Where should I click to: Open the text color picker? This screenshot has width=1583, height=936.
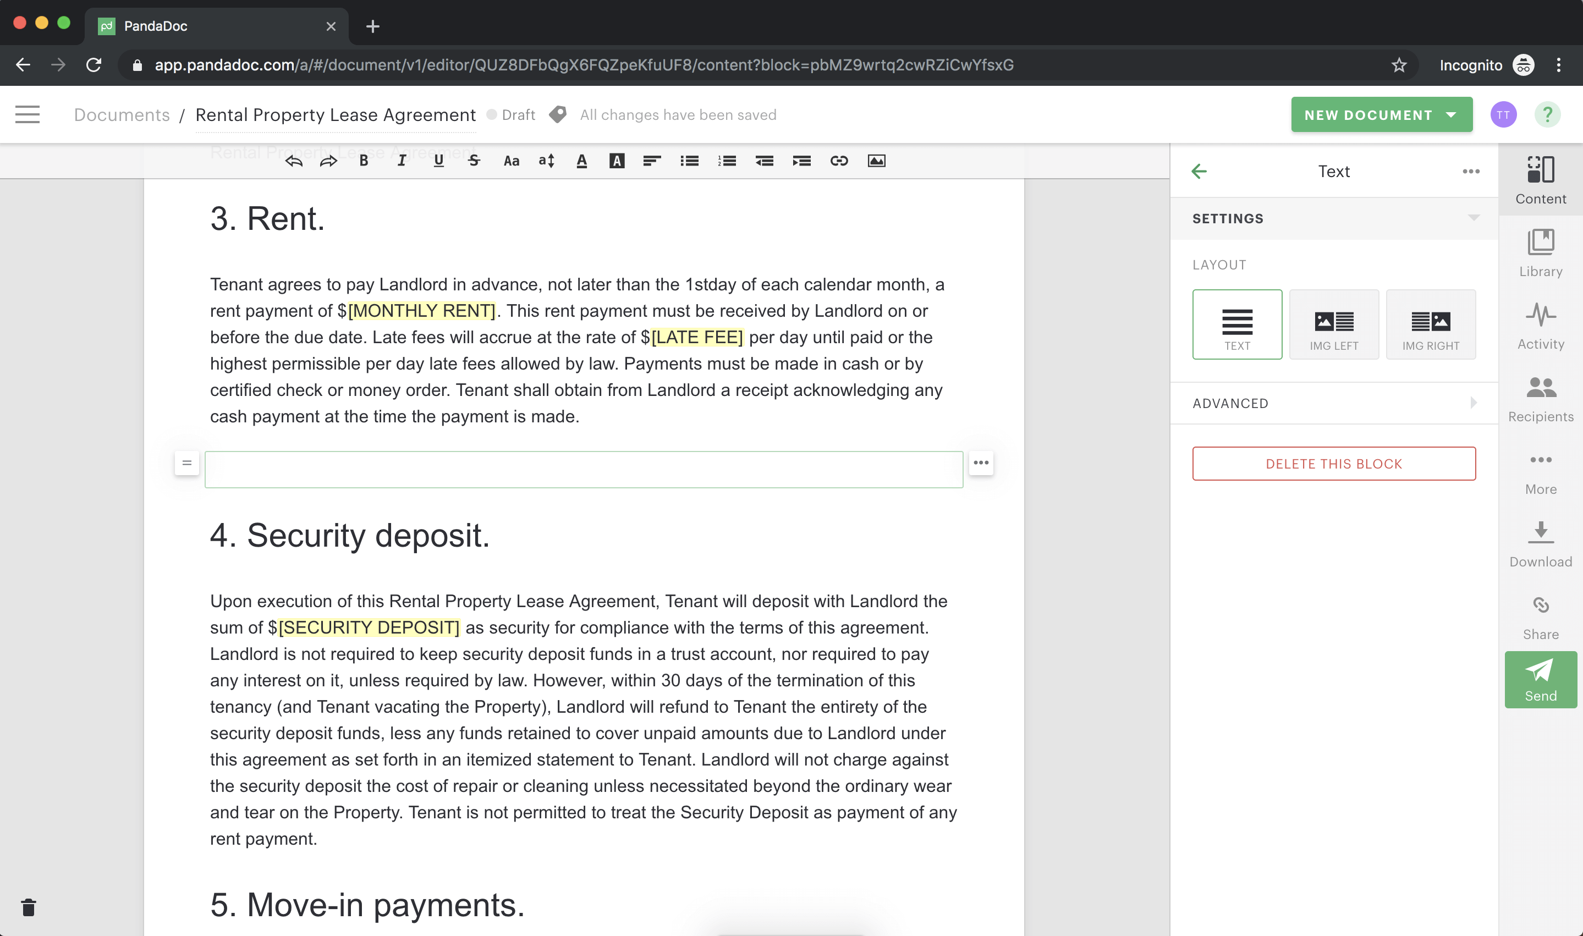point(582,161)
